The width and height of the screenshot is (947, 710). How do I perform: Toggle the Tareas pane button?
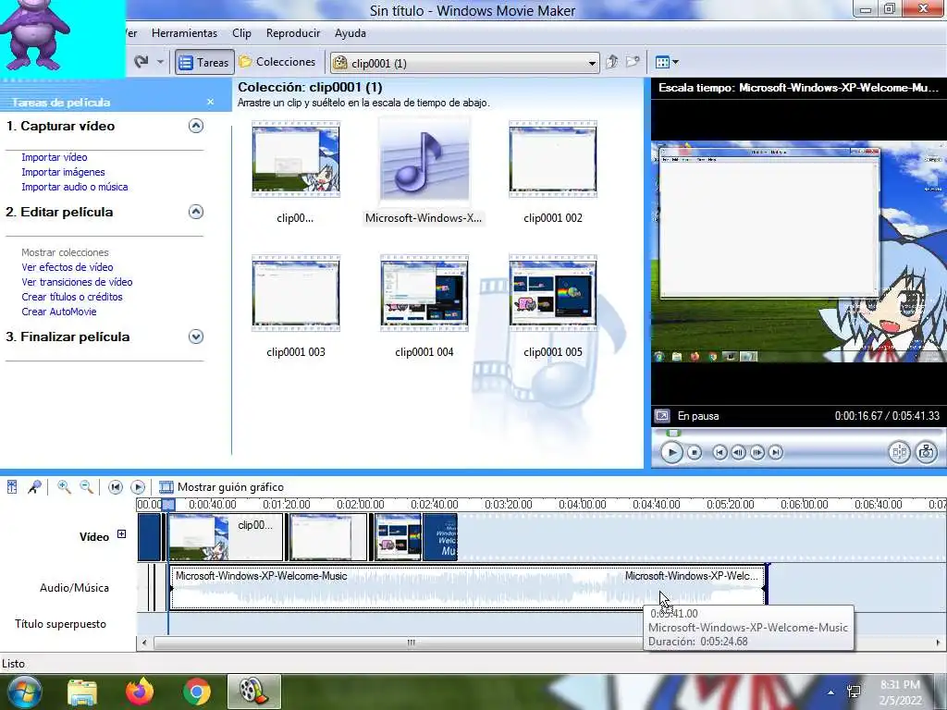pyautogui.click(x=204, y=62)
